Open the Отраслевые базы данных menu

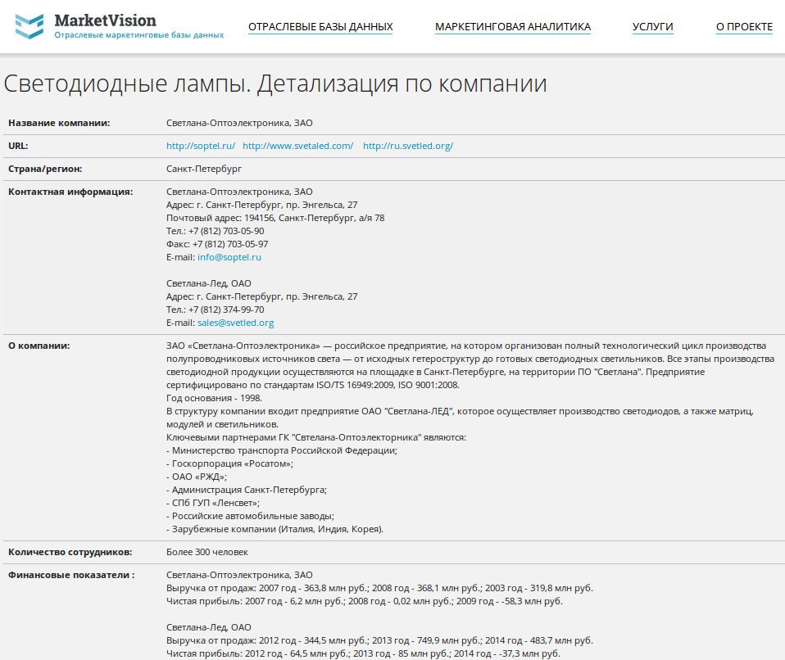(320, 26)
